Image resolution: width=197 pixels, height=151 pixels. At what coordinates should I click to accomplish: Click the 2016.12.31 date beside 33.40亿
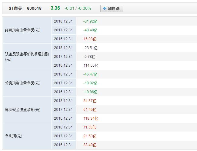click(63, 145)
